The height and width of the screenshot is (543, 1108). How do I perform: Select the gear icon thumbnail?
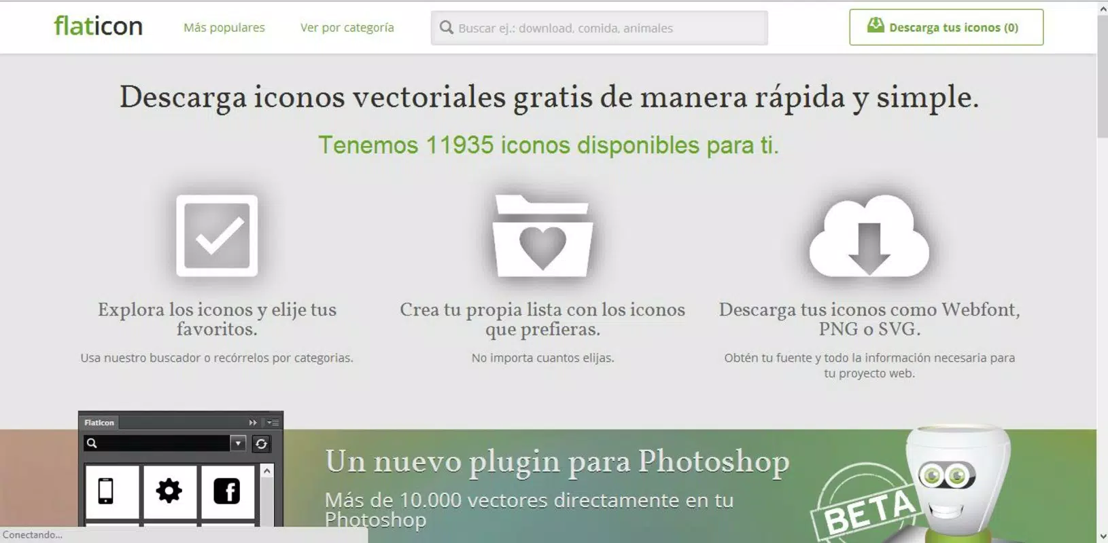click(x=169, y=491)
